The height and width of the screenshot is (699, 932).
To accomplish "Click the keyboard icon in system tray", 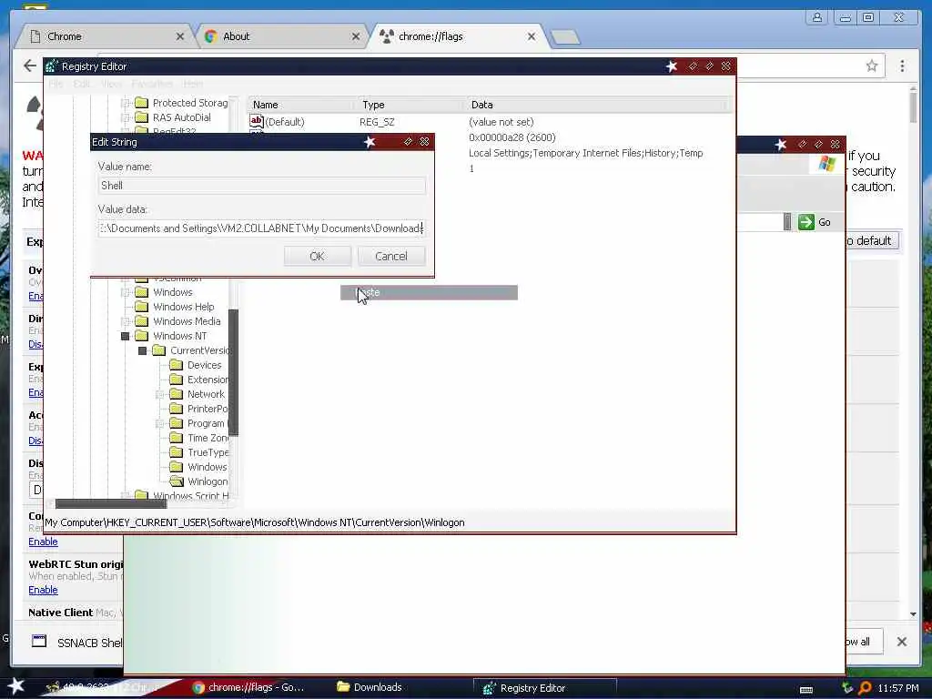I will (x=806, y=690).
